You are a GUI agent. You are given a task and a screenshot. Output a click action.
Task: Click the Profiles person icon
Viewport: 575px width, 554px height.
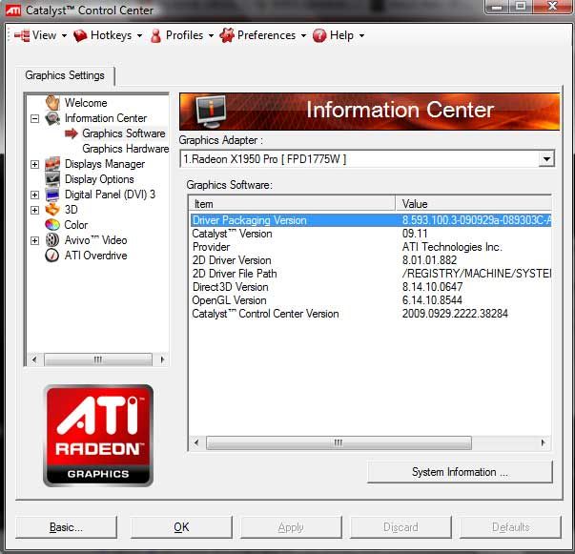pos(155,35)
